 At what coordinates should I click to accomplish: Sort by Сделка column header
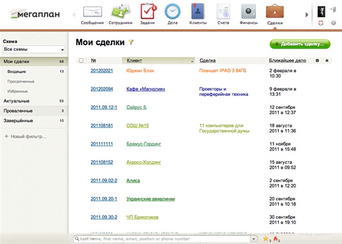207,61
